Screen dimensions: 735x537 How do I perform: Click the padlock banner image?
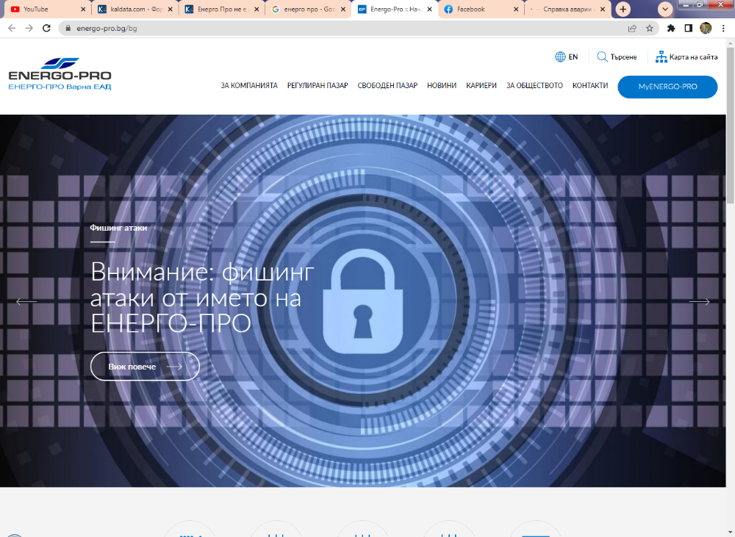[363, 301]
